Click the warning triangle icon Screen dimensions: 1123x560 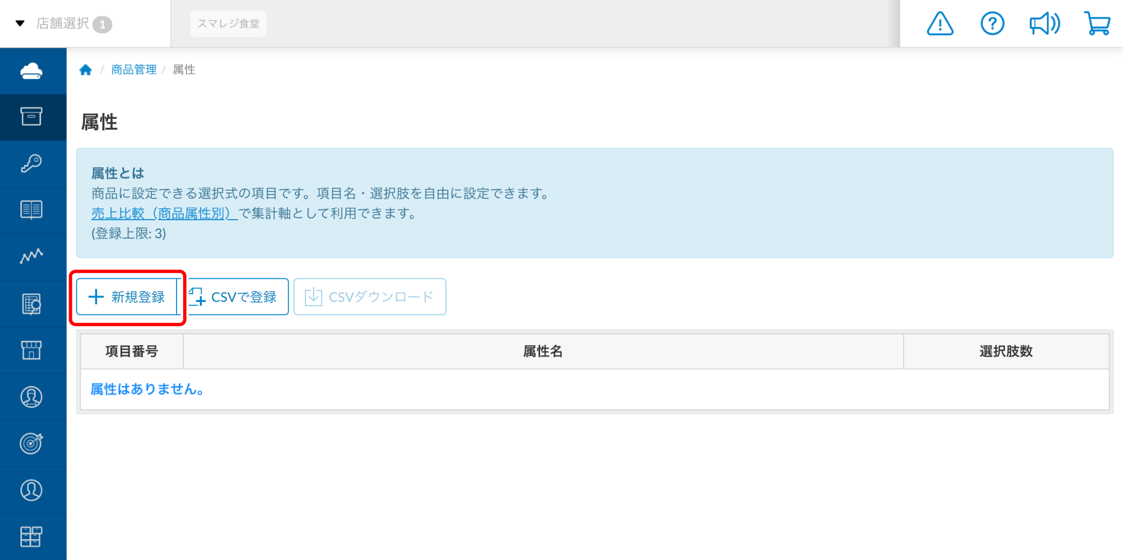(x=940, y=24)
